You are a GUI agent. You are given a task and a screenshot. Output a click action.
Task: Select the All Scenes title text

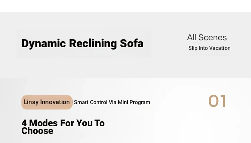click(207, 38)
